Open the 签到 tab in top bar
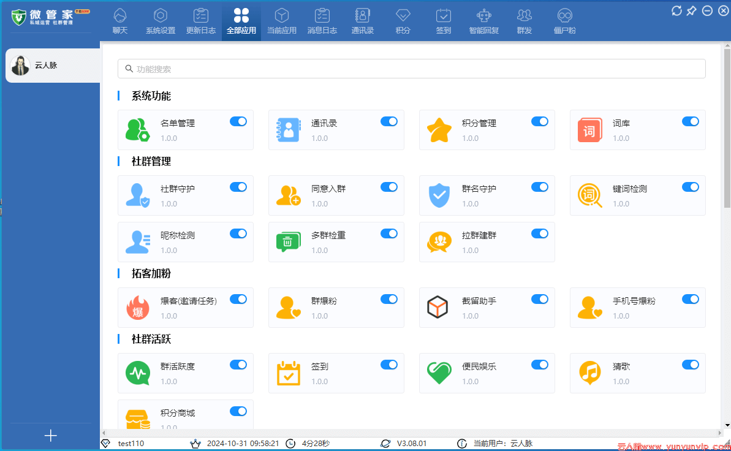The image size is (731, 451). click(x=444, y=21)
